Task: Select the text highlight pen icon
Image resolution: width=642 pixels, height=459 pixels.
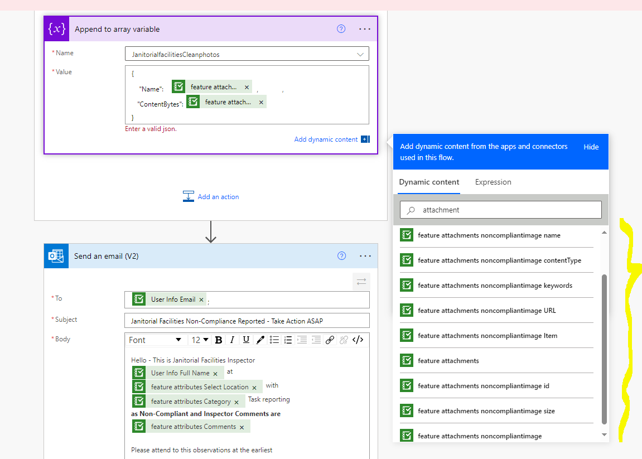Action: pyautogui.click(x=260, y=340)
